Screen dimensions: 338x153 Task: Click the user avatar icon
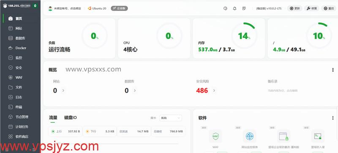50,8
